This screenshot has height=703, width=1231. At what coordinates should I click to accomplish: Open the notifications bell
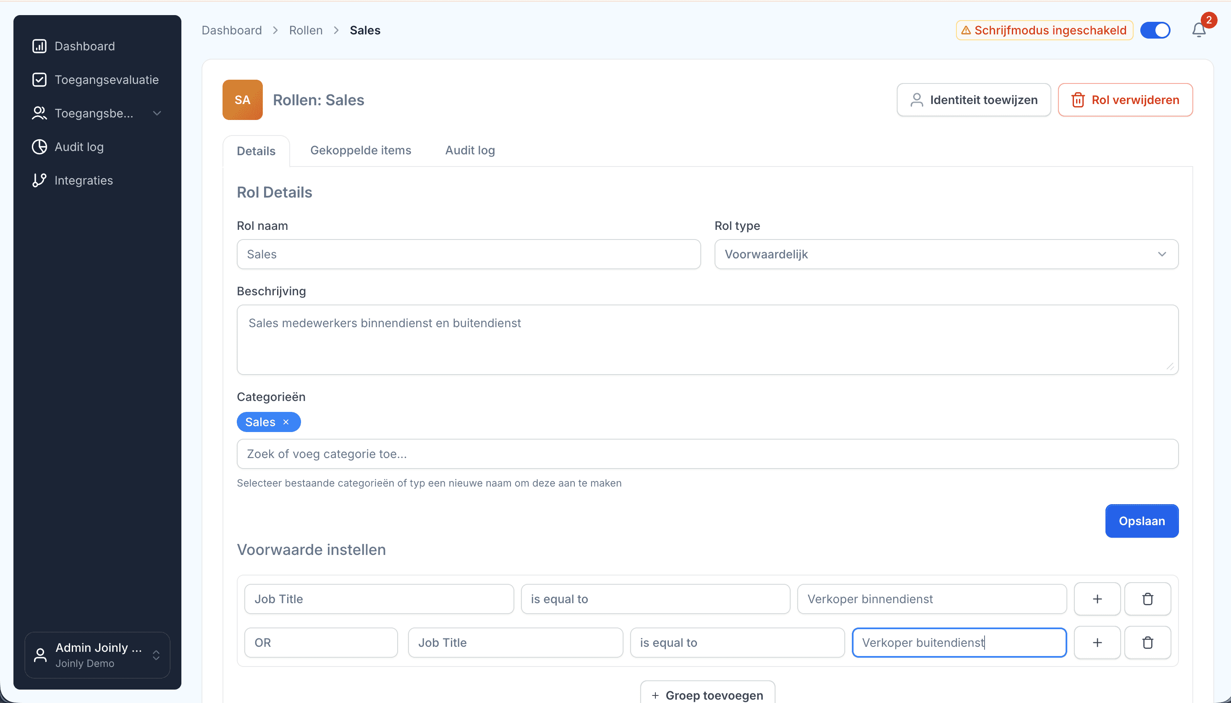[1199, 31]
